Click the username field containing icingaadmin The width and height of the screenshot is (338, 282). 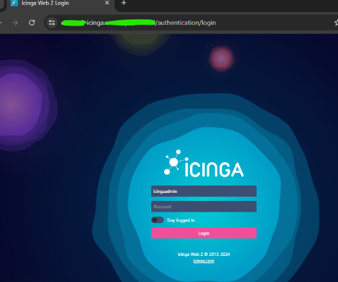tap(203, 191)
